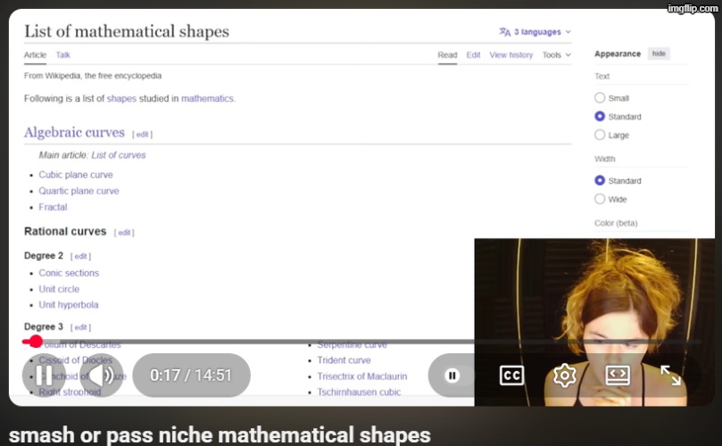Switch to the Talk tab
Screen dimensions: 722x446
63,55
